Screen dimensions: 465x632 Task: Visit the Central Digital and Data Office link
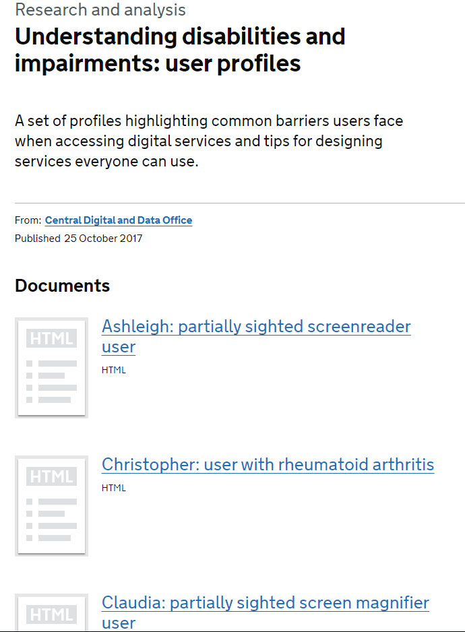pyautogui.click(x=119, y=220)
